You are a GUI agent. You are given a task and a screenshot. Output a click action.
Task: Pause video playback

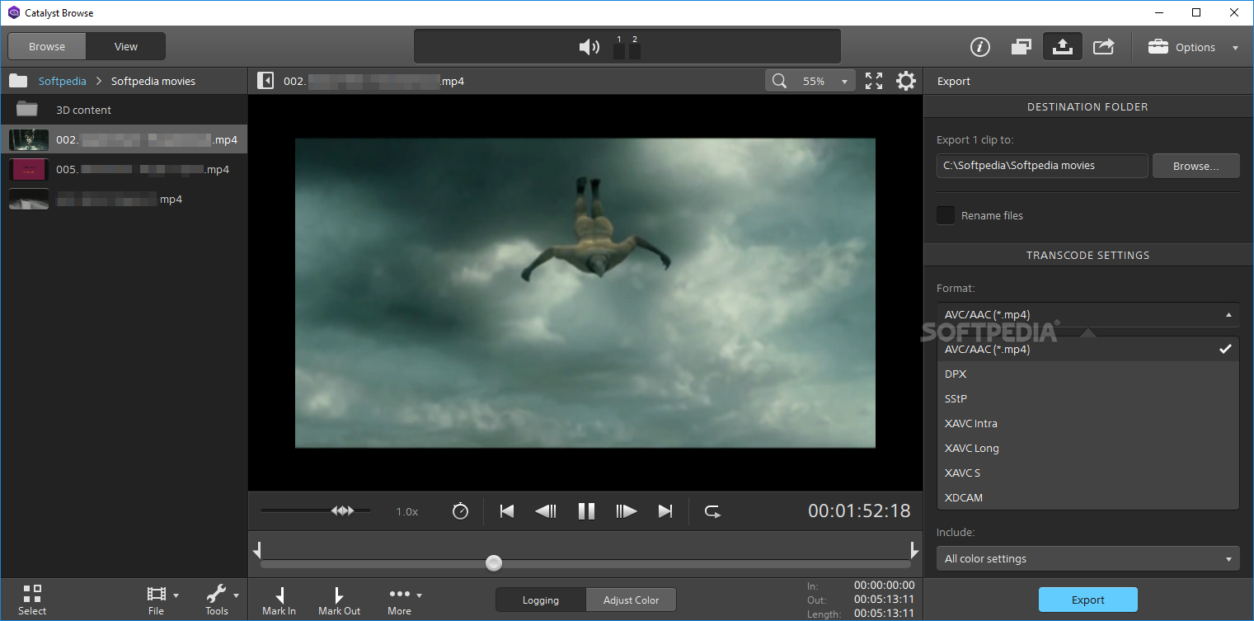pyautogui.click(x=586, y=511)
